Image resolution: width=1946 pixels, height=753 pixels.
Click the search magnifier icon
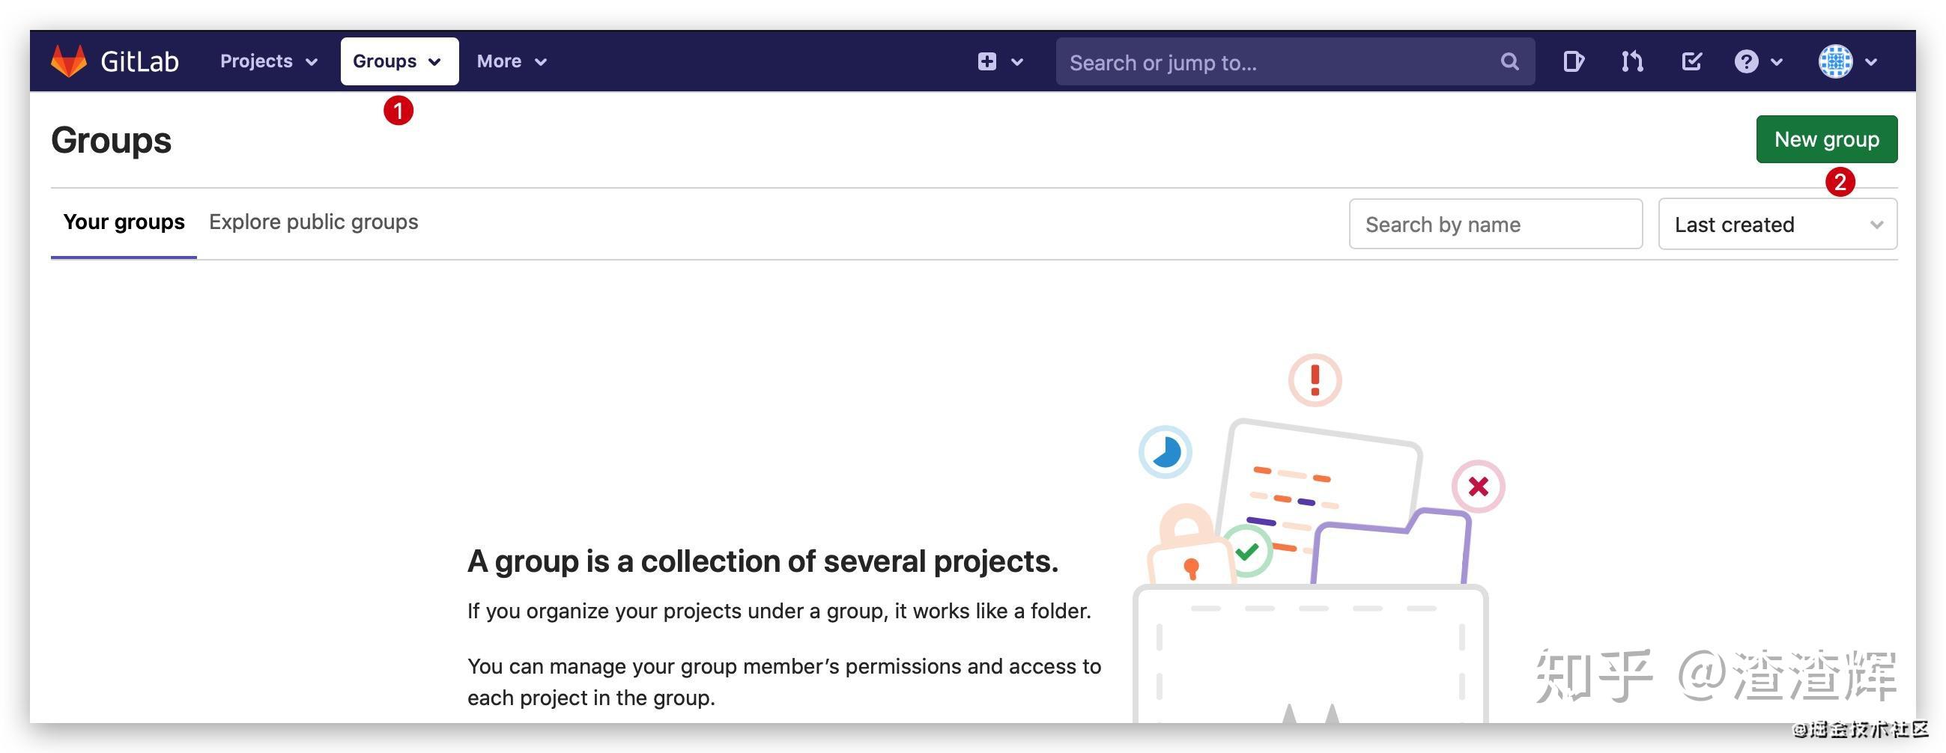coord(1509,61)
